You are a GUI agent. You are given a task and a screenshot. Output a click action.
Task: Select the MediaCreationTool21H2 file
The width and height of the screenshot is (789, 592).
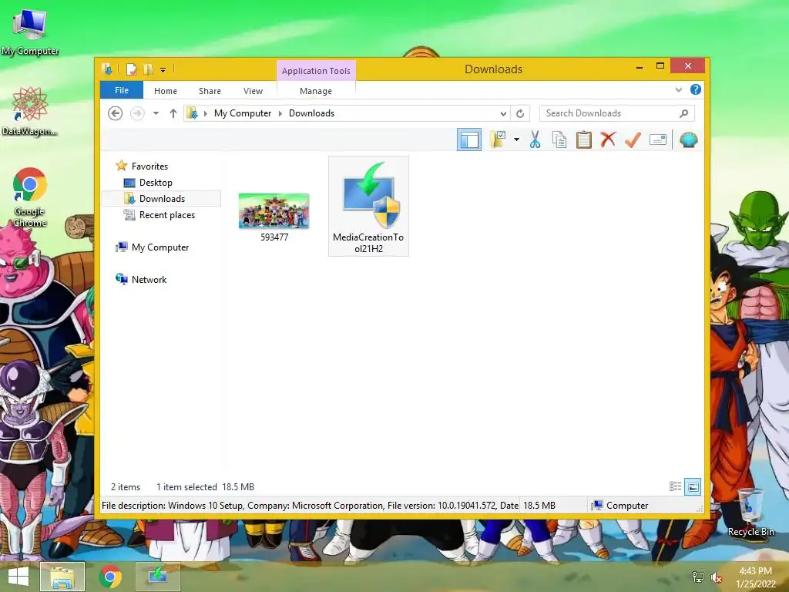pos(368,207)
